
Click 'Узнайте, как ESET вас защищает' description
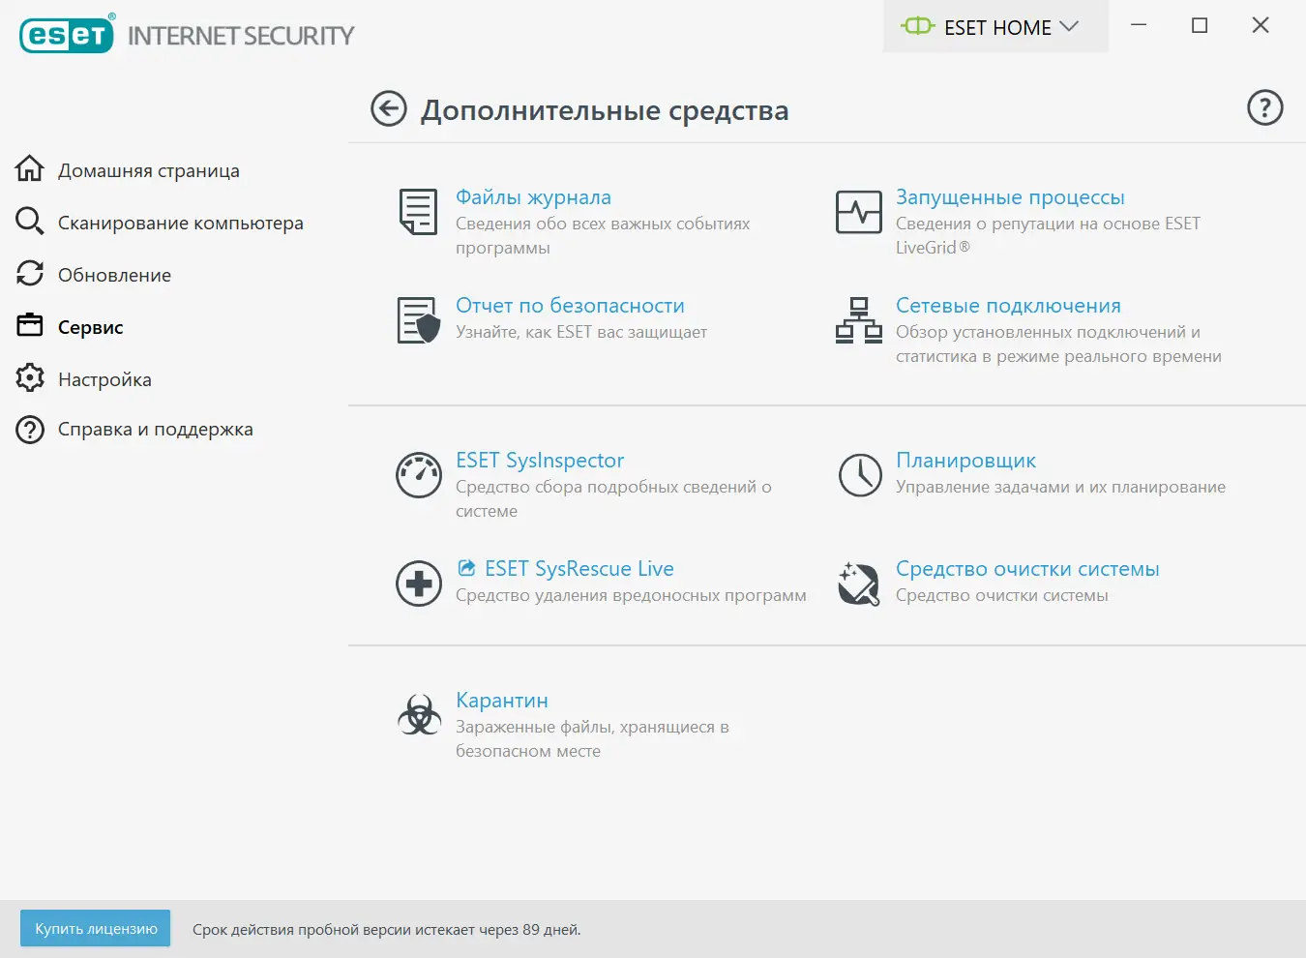pyautogui.click(x=581, y=332)
